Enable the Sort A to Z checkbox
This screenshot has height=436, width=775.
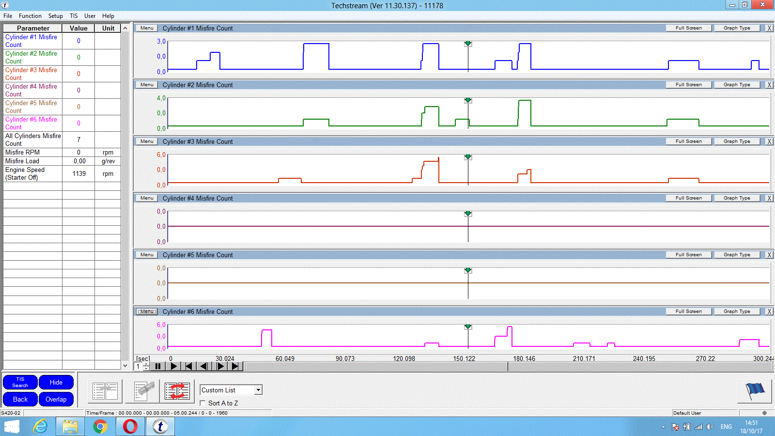pos(203,403)
